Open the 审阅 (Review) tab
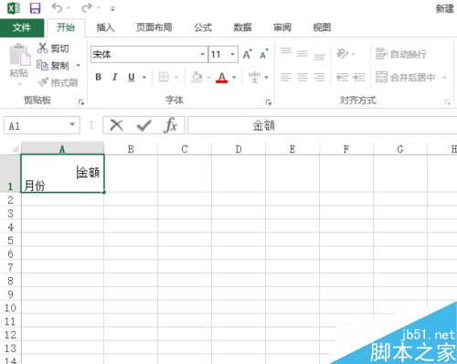This screenshot has width=457, height=364. [x=282, y=27]
